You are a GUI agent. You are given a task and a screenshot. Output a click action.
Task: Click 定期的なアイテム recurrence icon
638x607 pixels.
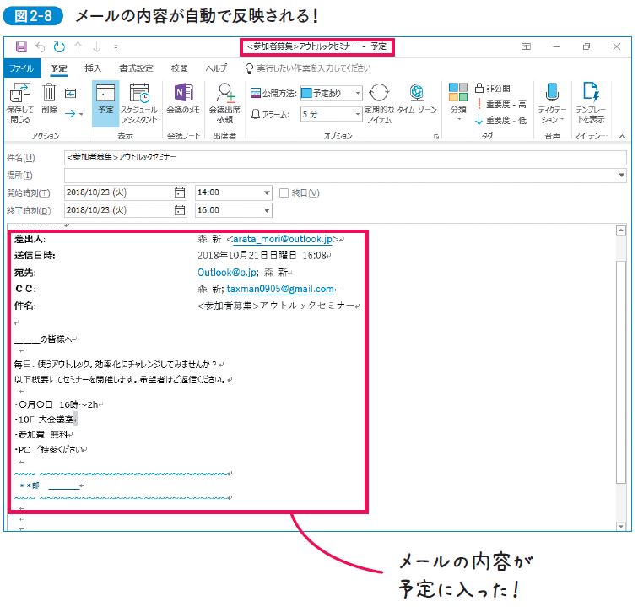(x=379, y=103)
